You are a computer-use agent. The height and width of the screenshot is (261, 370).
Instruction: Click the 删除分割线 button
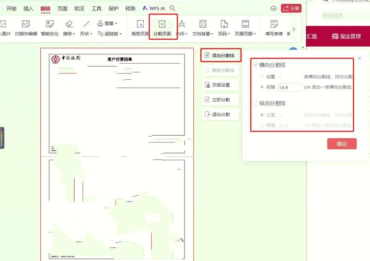(221, 70)
